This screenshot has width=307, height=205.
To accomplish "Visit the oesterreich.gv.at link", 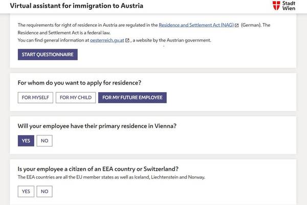I will (x=107, y=40).
